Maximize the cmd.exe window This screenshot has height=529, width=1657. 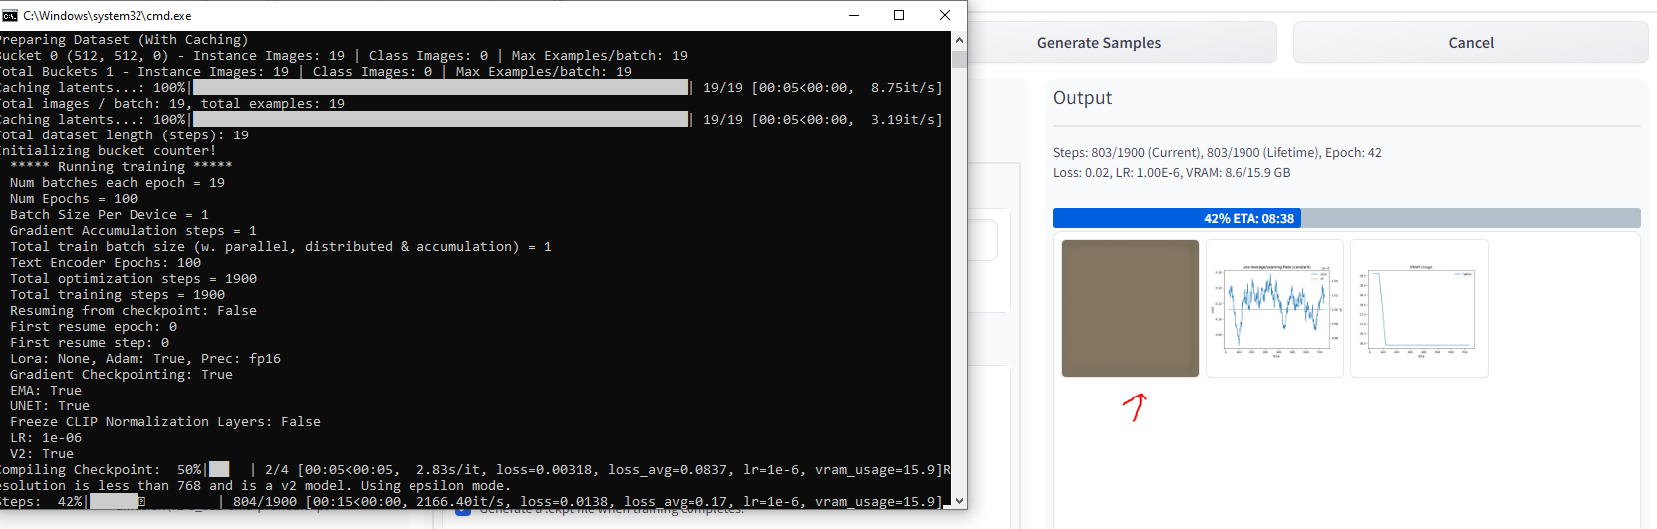pyautogui.click(x=899, y=15)
